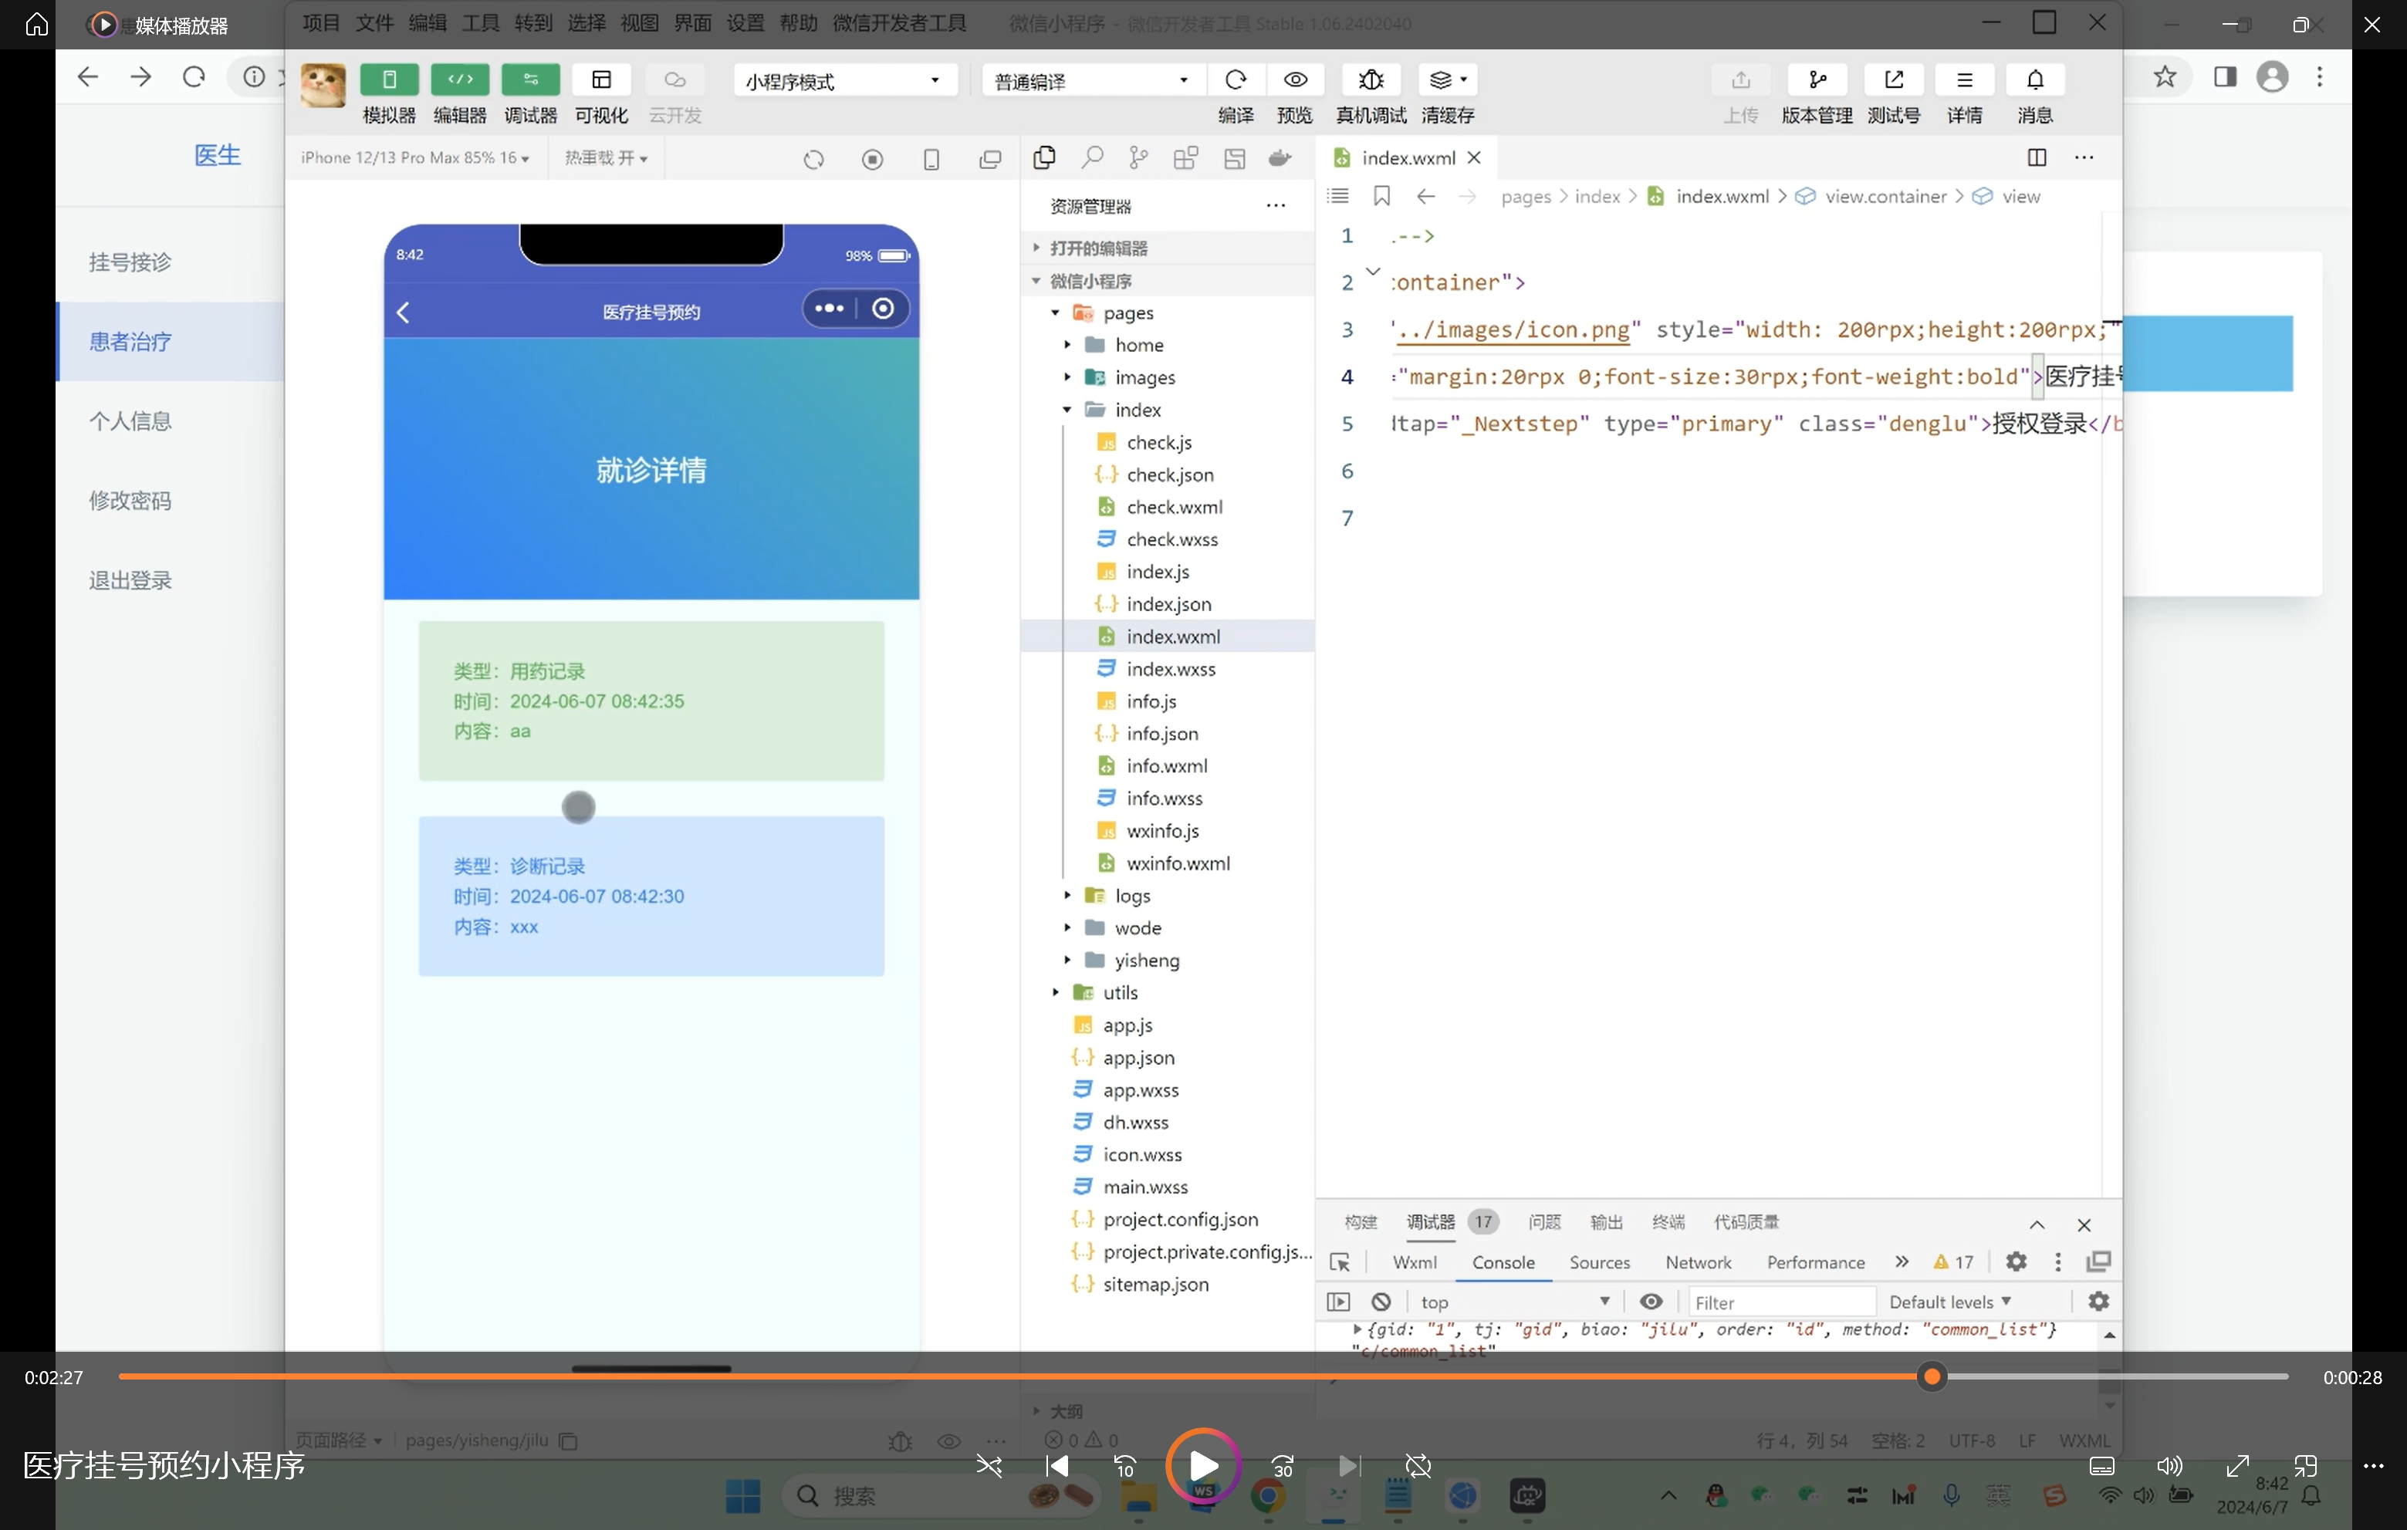The width and height of the screenshot is (2407, 1530).
Task: Click the 预览 preview eye icon
Action: tap(1296, 80)
